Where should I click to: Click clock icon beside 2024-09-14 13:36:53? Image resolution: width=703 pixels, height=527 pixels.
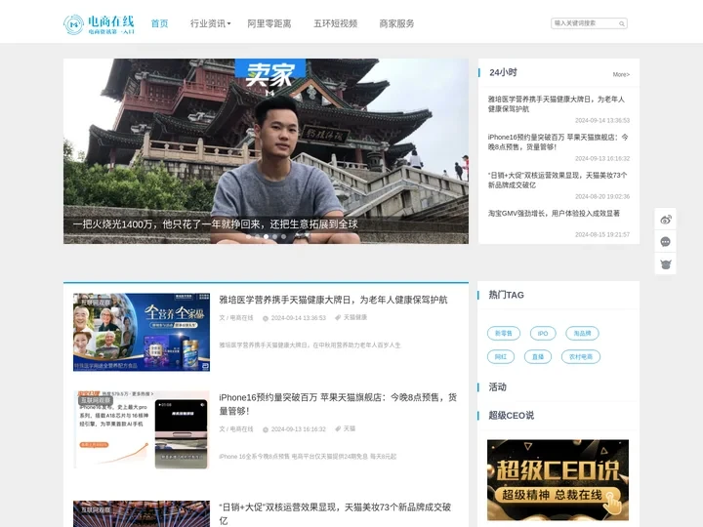click(x=266, y=318)
